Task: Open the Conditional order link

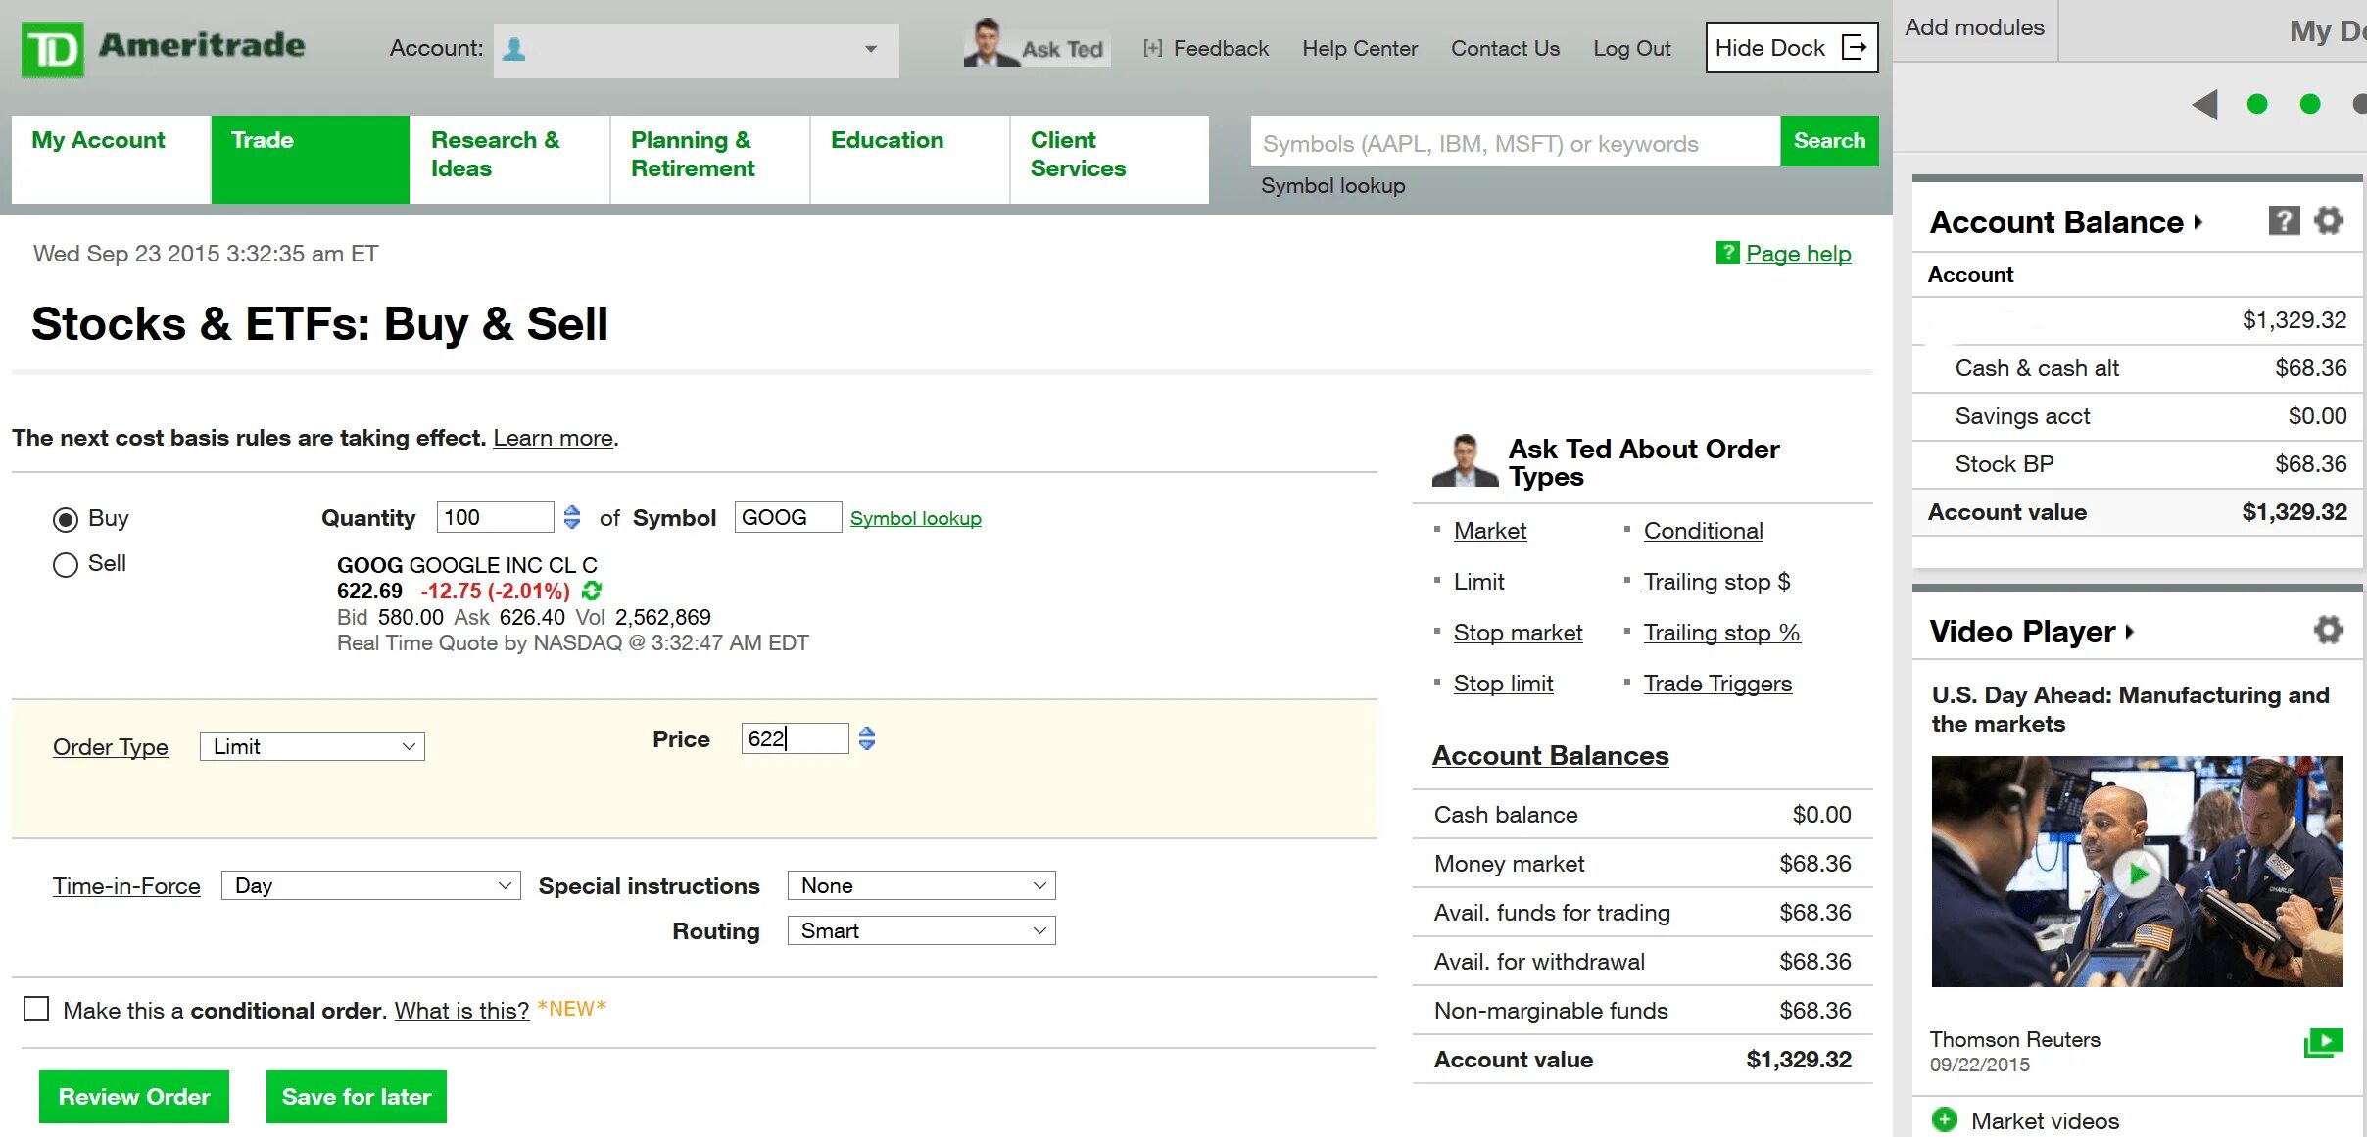Action: tap(1703, 531)
